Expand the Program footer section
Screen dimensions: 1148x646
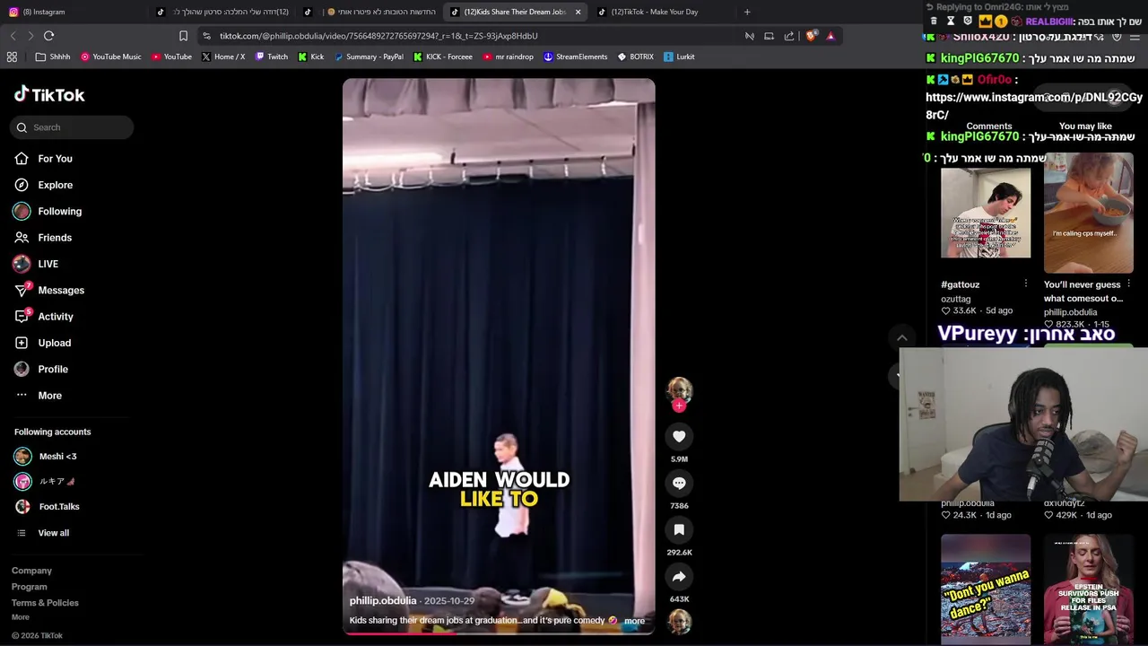(x=29, y=587)
